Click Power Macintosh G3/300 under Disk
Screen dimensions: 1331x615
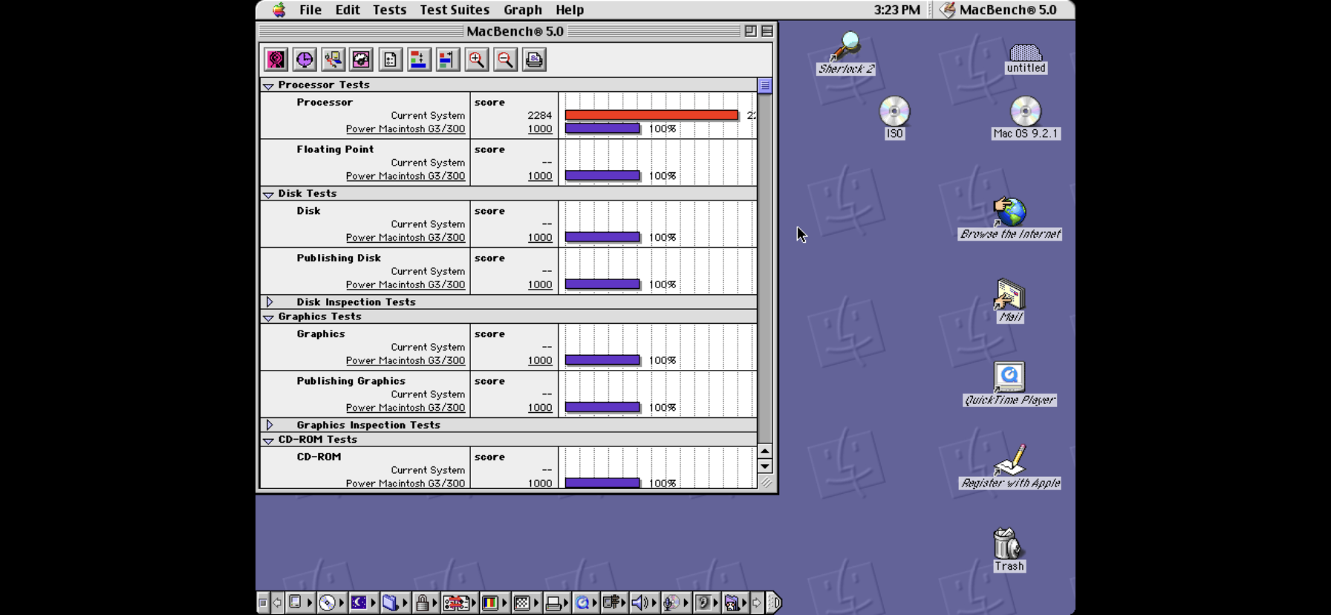click(406, 238)
